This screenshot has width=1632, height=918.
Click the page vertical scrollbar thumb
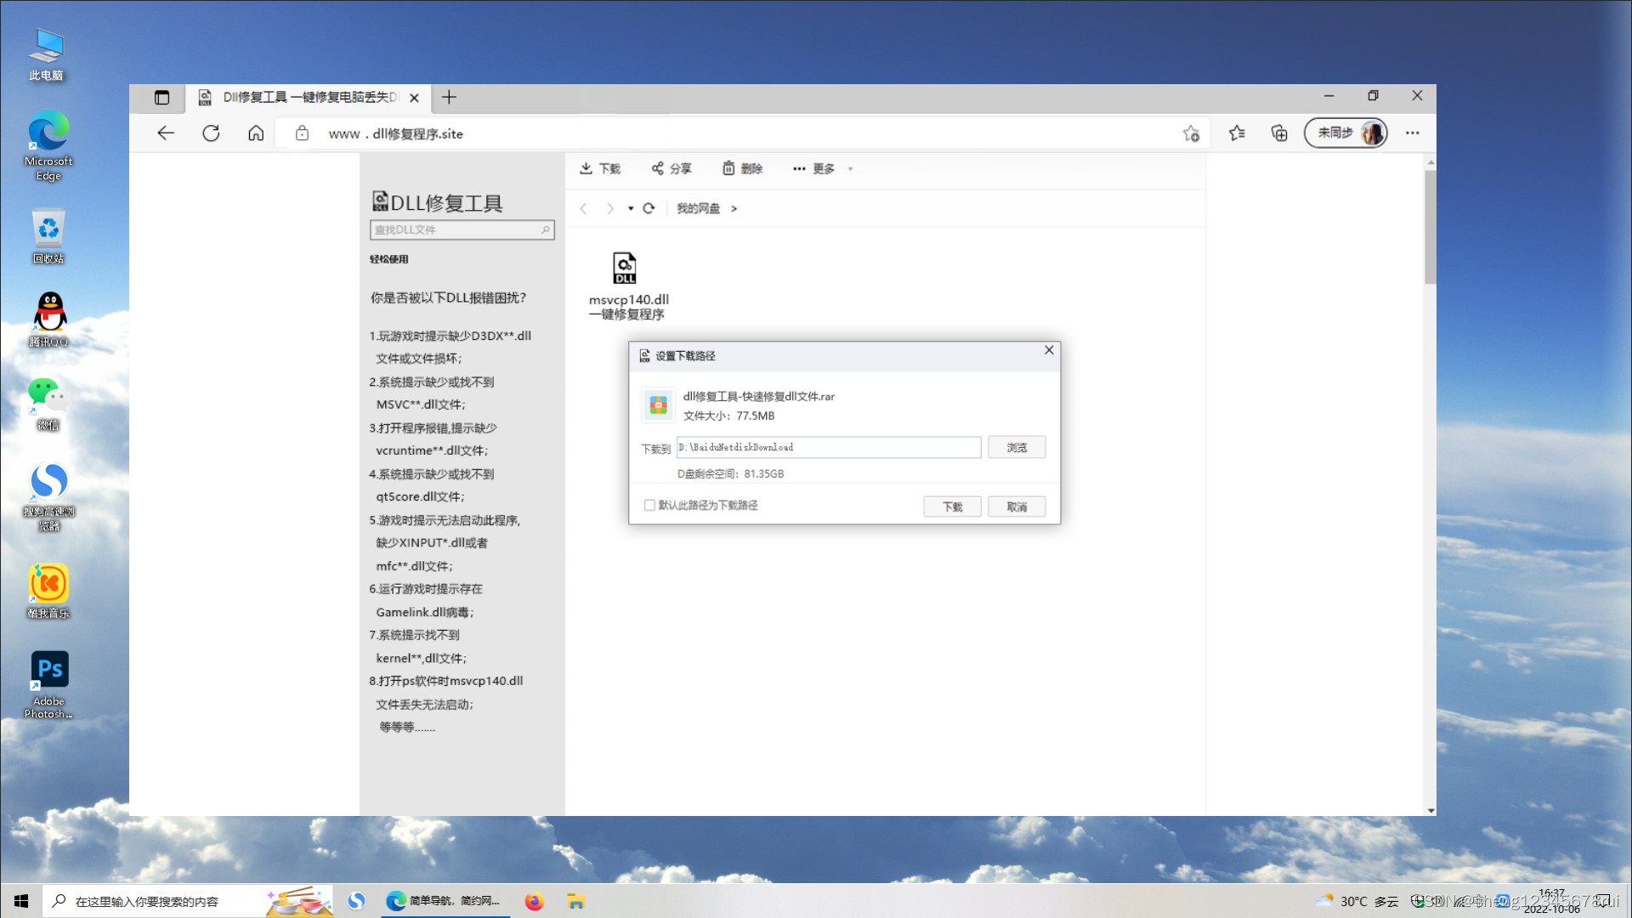coord(1431,225)
